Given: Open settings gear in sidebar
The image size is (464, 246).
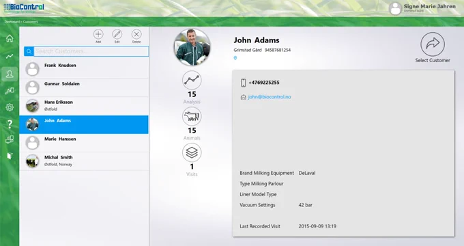Looking at the screenshot, I should click(x=10, y=107).
